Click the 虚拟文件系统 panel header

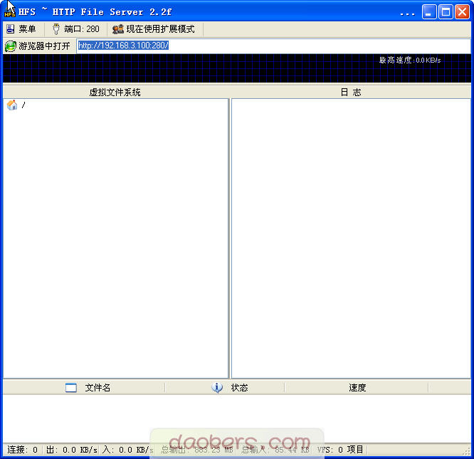click(x=115, y=93)
